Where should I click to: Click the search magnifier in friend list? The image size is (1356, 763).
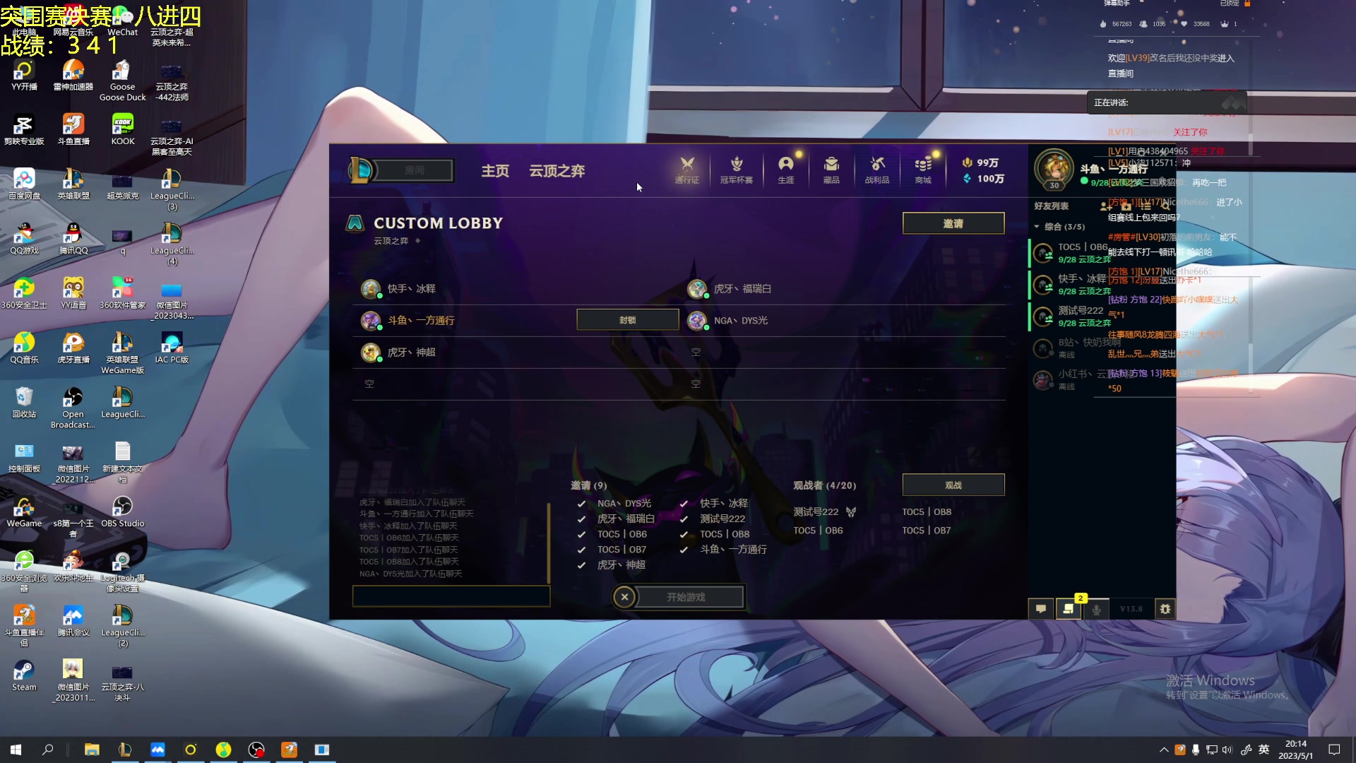tap(1165, 206)
